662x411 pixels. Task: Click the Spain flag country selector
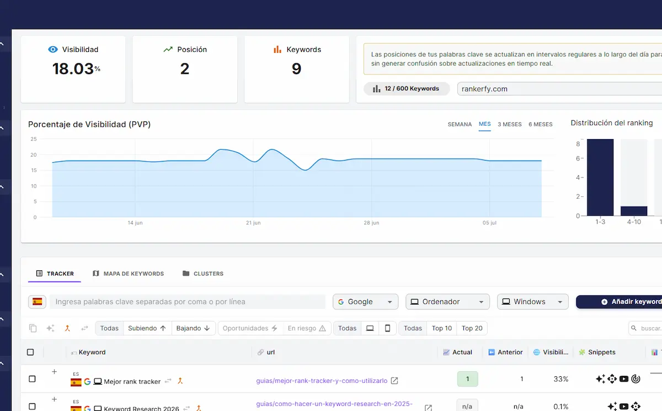pyautogui.click(x=37, y=302)
